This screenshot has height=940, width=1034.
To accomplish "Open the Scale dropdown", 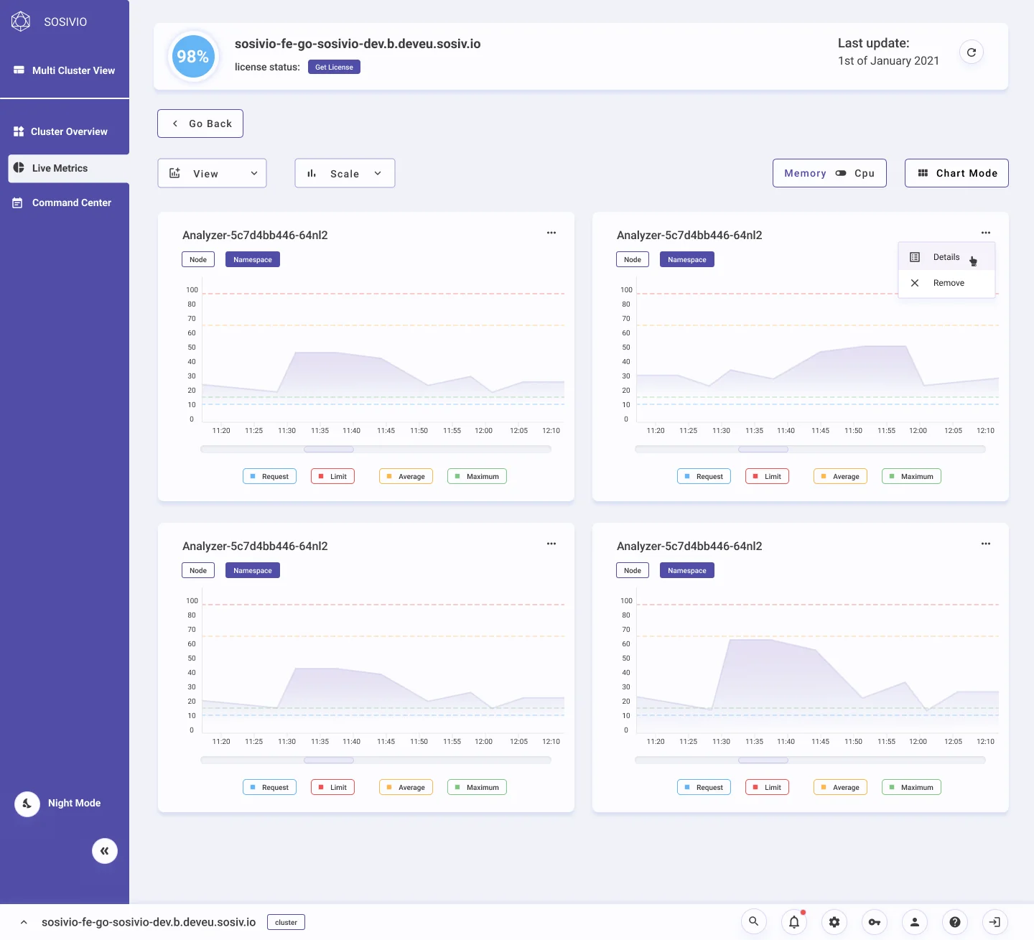I will 345,173.
